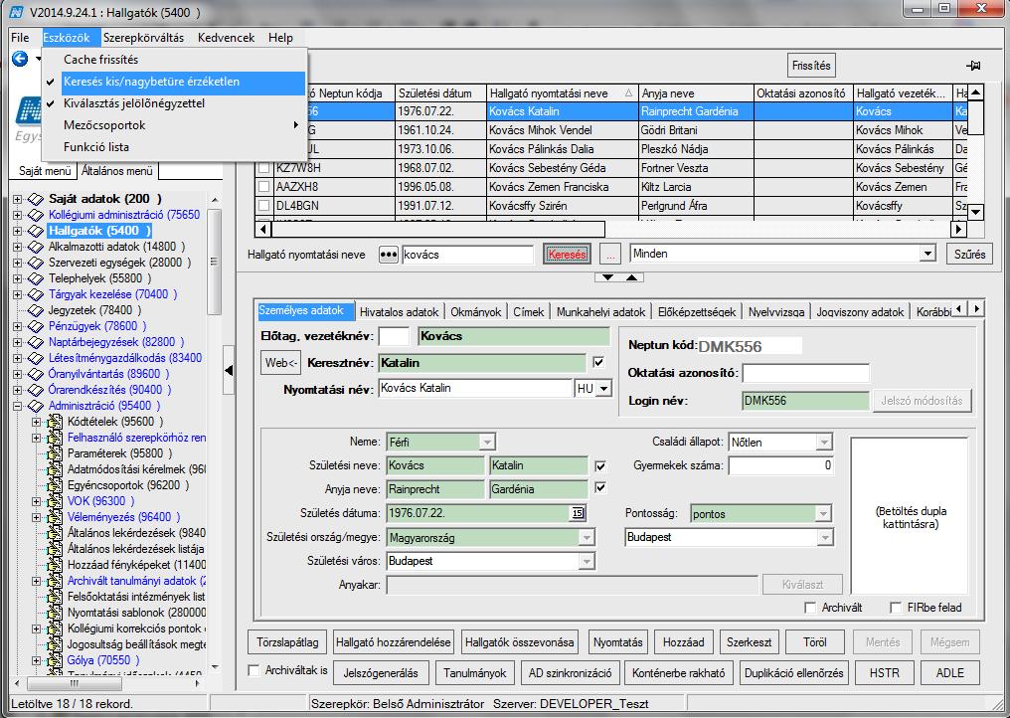
Task: Click the table's scroll up arrow
Action: click(x=976, y=92)
